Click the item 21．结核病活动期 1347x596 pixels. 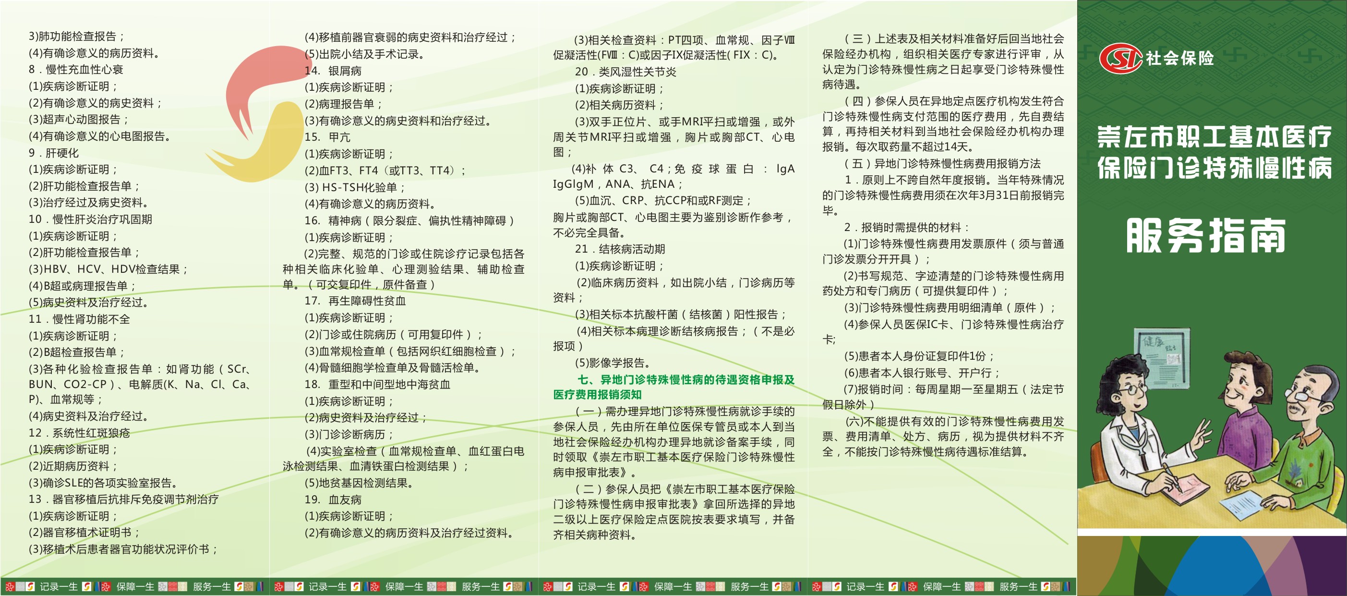pyautogui.click(x=620, y=249)
